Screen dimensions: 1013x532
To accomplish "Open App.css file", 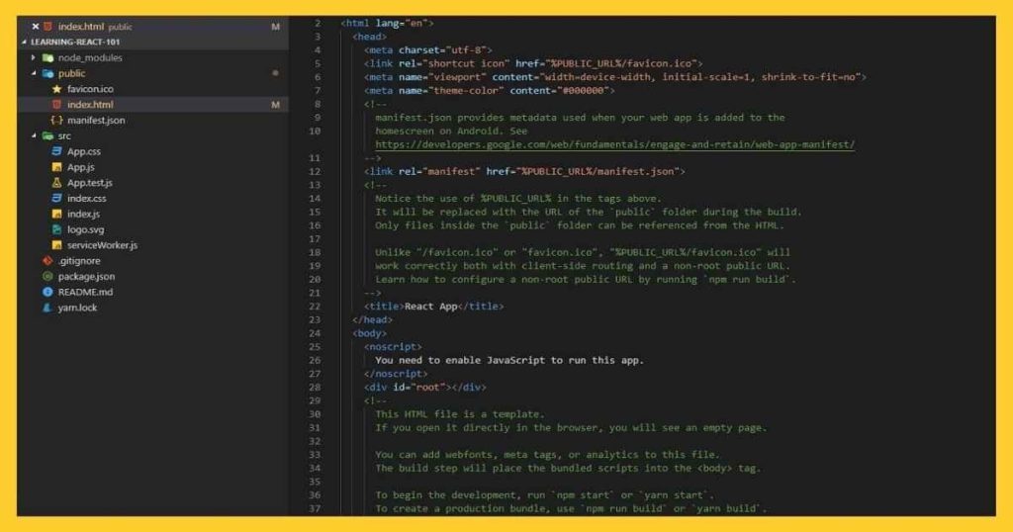I will [84, 151].
